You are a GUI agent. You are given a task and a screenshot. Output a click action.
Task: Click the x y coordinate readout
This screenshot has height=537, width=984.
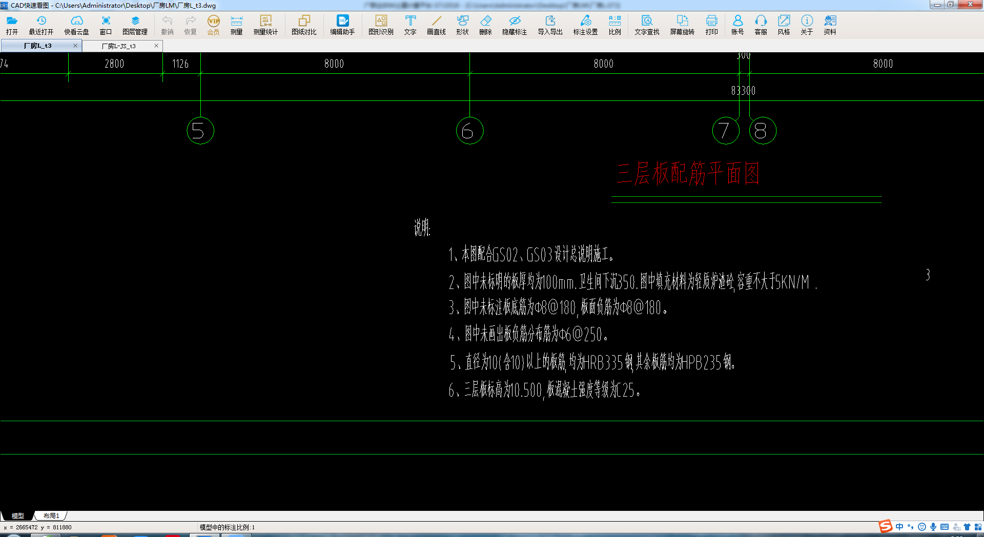37,527
